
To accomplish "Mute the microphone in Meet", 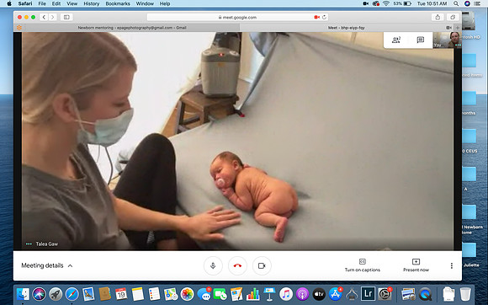I will (x=213, y=265).
